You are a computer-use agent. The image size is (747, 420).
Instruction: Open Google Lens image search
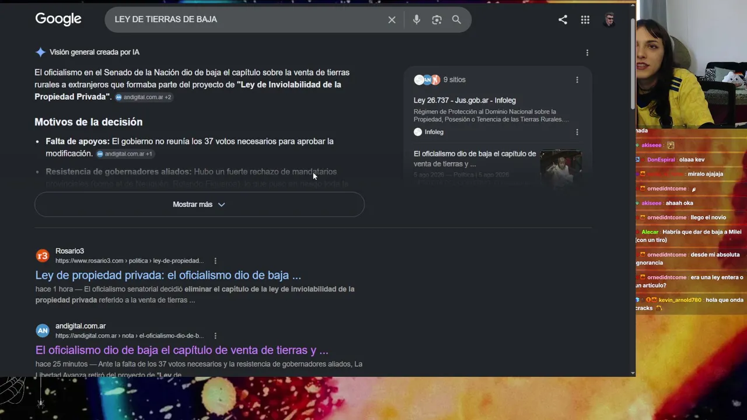tap(437, 20)
